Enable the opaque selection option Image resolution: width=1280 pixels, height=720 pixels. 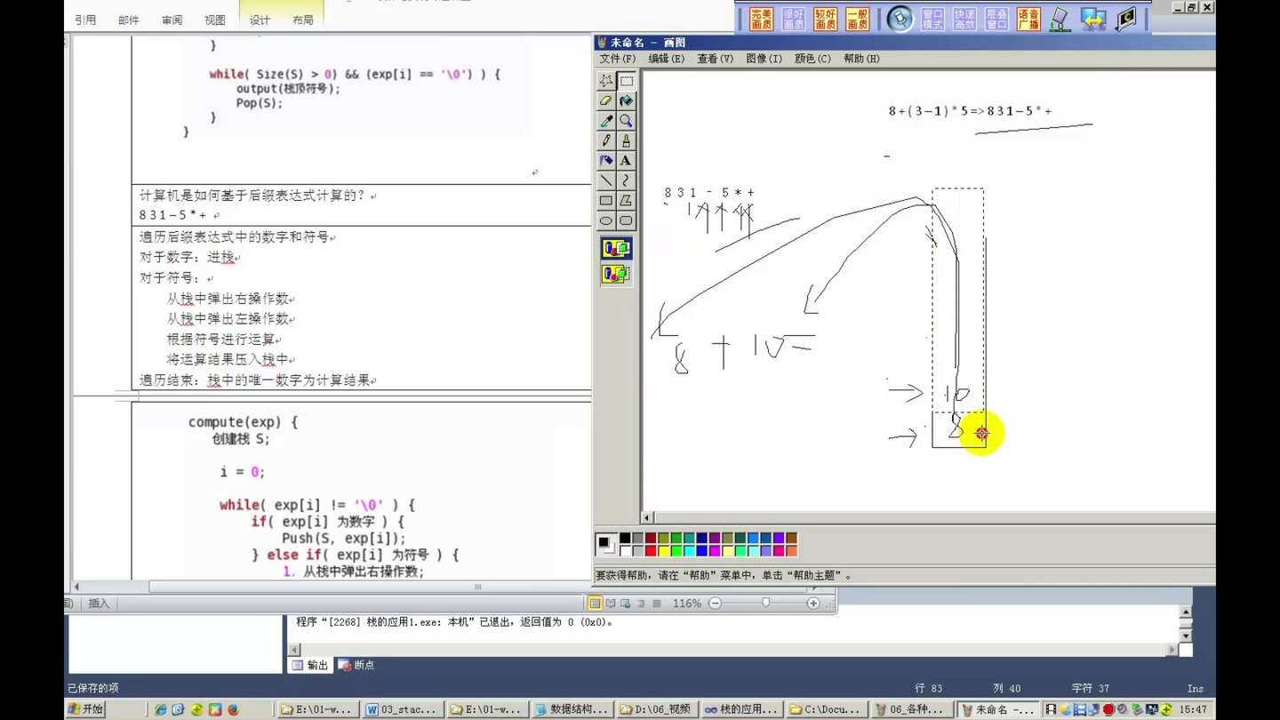coord(616,248)
